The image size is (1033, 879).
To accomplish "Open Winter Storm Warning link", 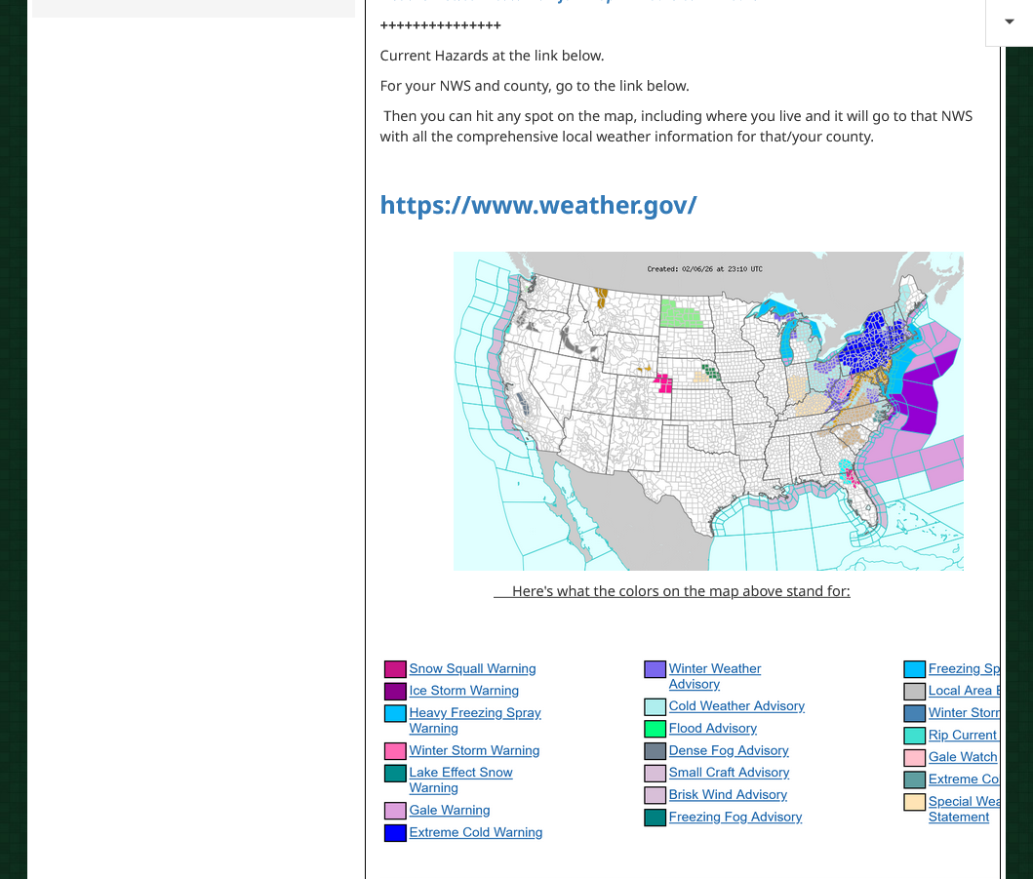I will click(474, 750).
